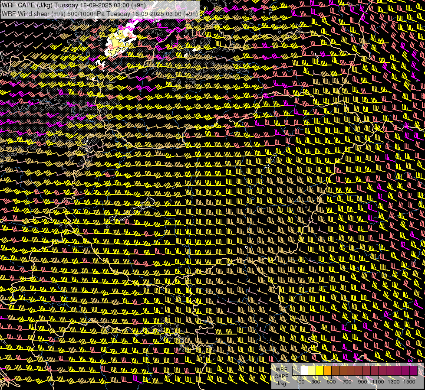Click the J/kg legend unit label
This screenshot has height=390, width=425.
(x=281, y=383)
